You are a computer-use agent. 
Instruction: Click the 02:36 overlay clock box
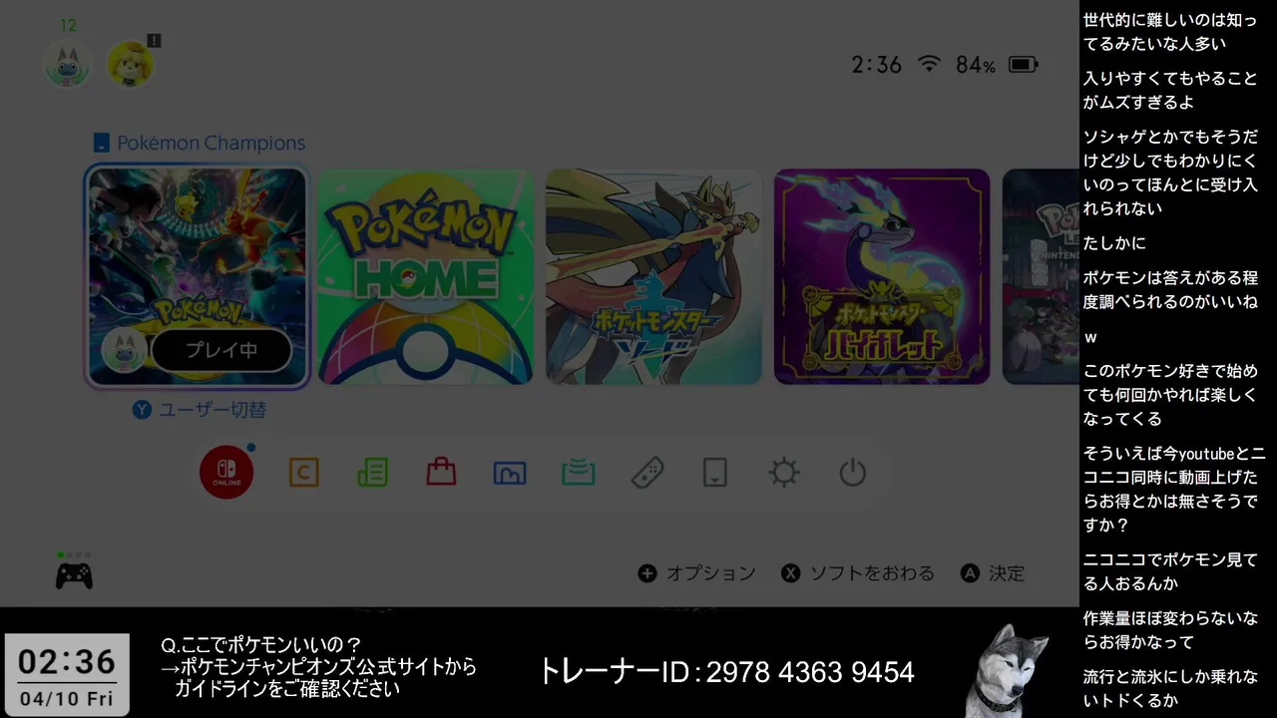pyautogui.click(x=67, y=674)
